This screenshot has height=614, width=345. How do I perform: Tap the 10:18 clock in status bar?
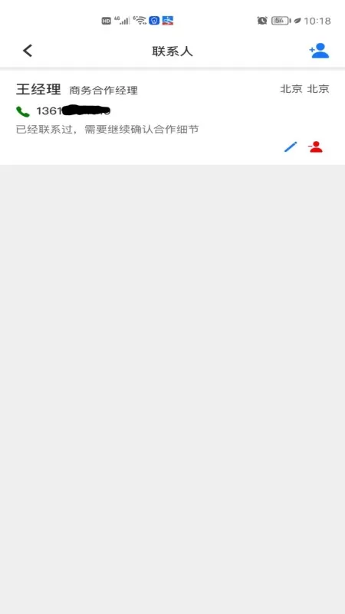point(317,21)
